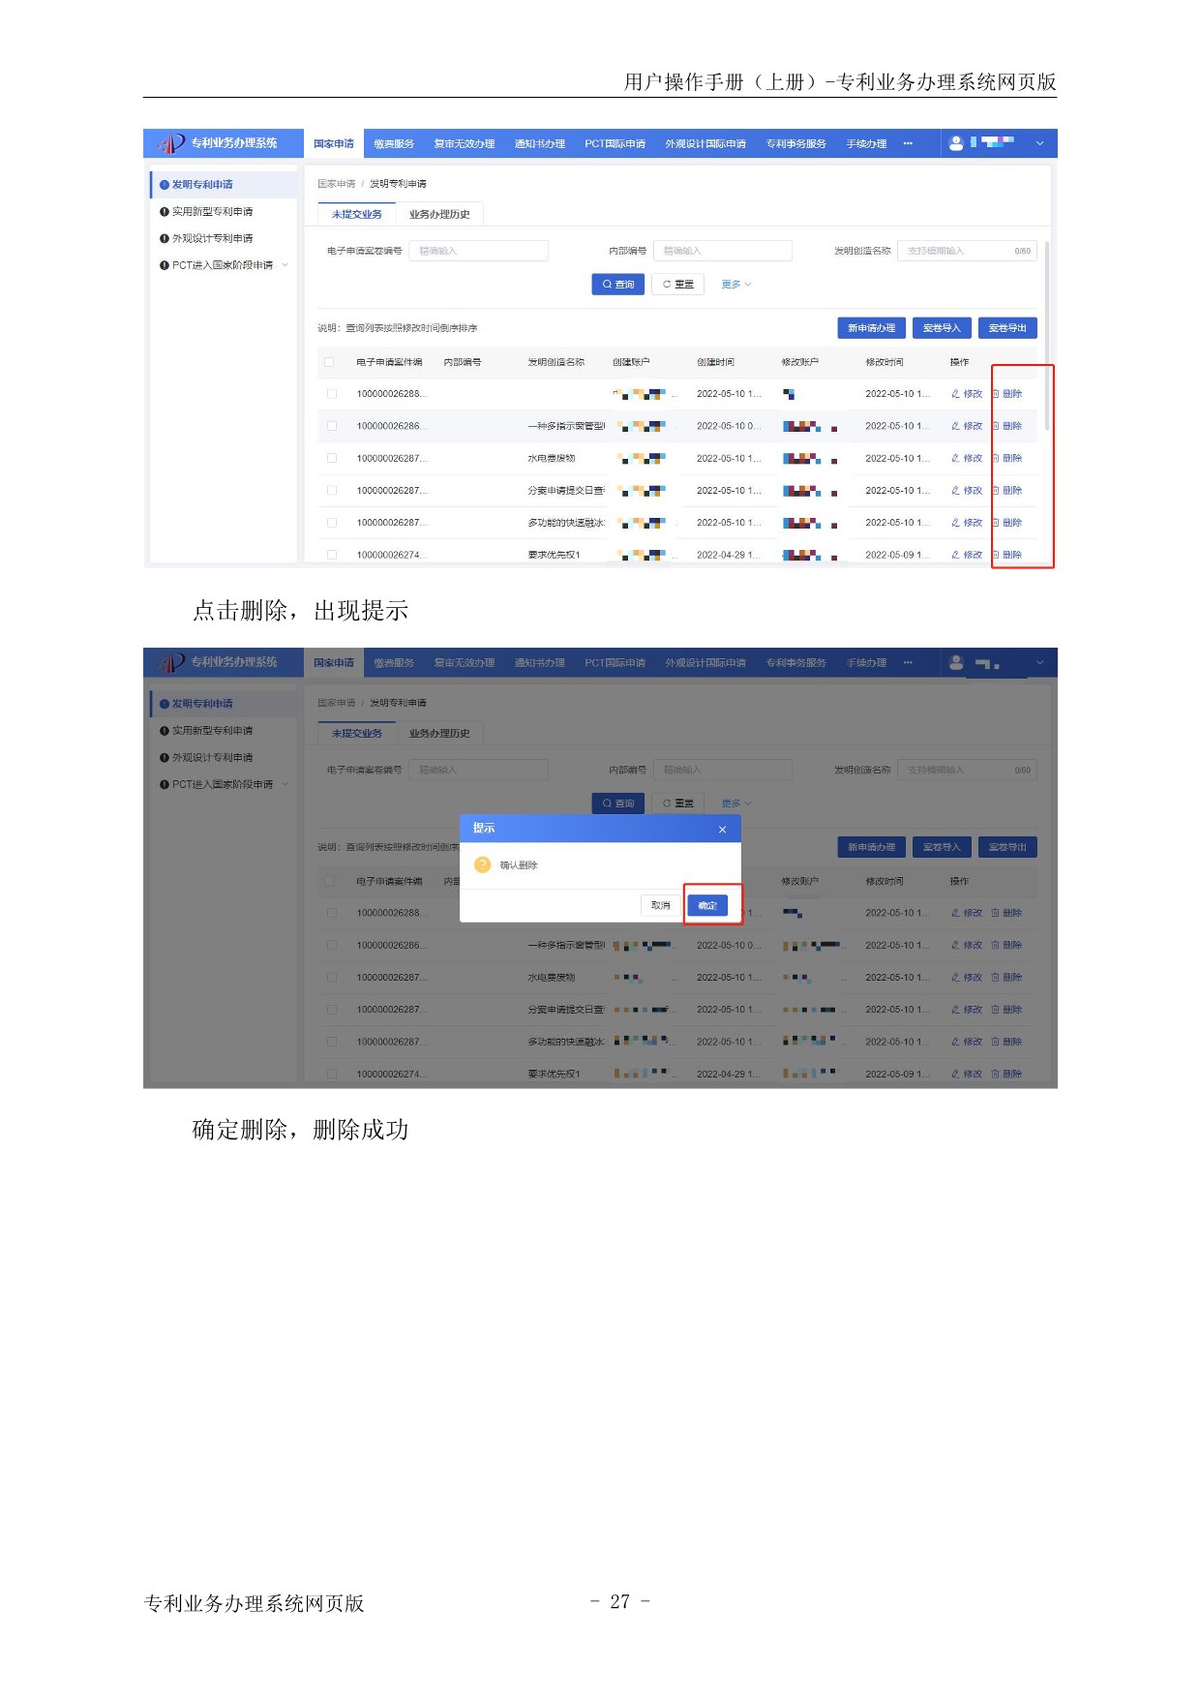The width and height of the screenshot is (1200, 1698).
Task: Check the 要求优先权1 row checkbox in the upper screenshot
Action: click(x=332, y=555)
